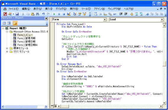This screenshot has width=168, height=110.
Task: Toggle Design Mode icon
Action: pyautogui.click(x=69, y=14)
